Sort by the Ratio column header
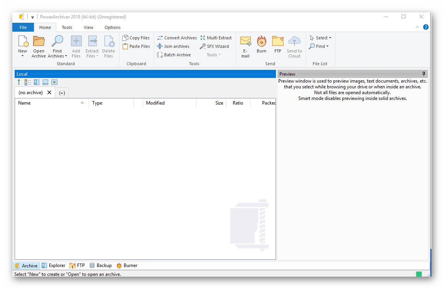This screenshot has width=444, height=289. tap(238, 103)
